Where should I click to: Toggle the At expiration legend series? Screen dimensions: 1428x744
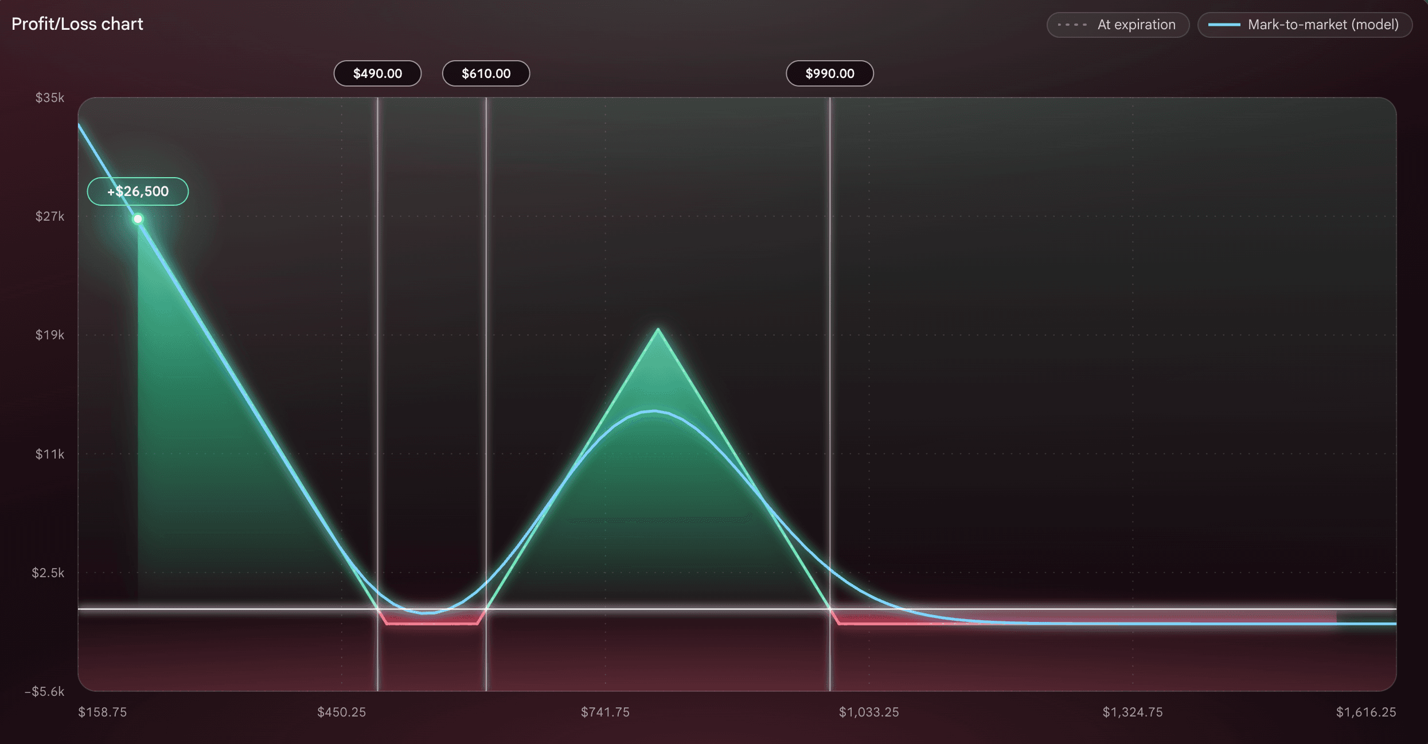pyautogui.click(x=1118, y=25)
